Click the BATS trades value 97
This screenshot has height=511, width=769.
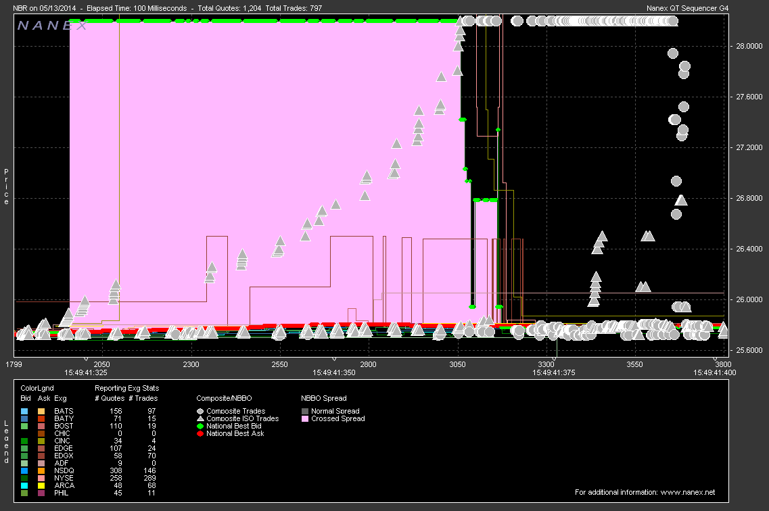[x=152, y=412]
